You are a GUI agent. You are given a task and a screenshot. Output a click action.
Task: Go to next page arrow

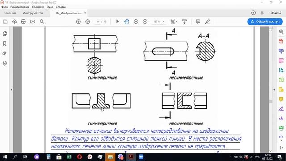point(88,21)
